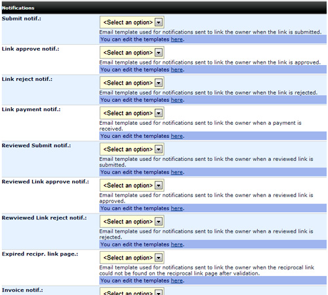
Task: Follow 'here' link under Link reject notif.
Action: 176,100
